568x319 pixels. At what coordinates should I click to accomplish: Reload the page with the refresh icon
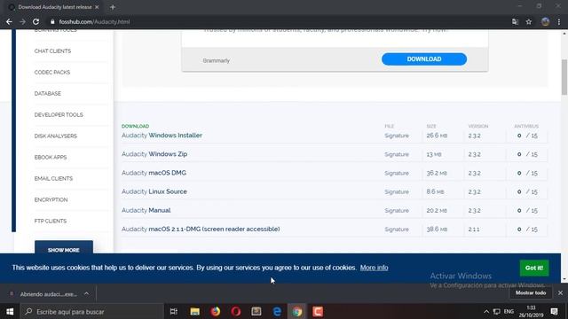click(35, 21)
